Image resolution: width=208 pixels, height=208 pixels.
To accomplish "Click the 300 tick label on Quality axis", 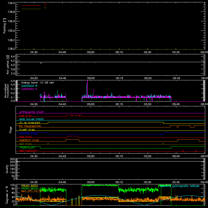I will [12, 159].
